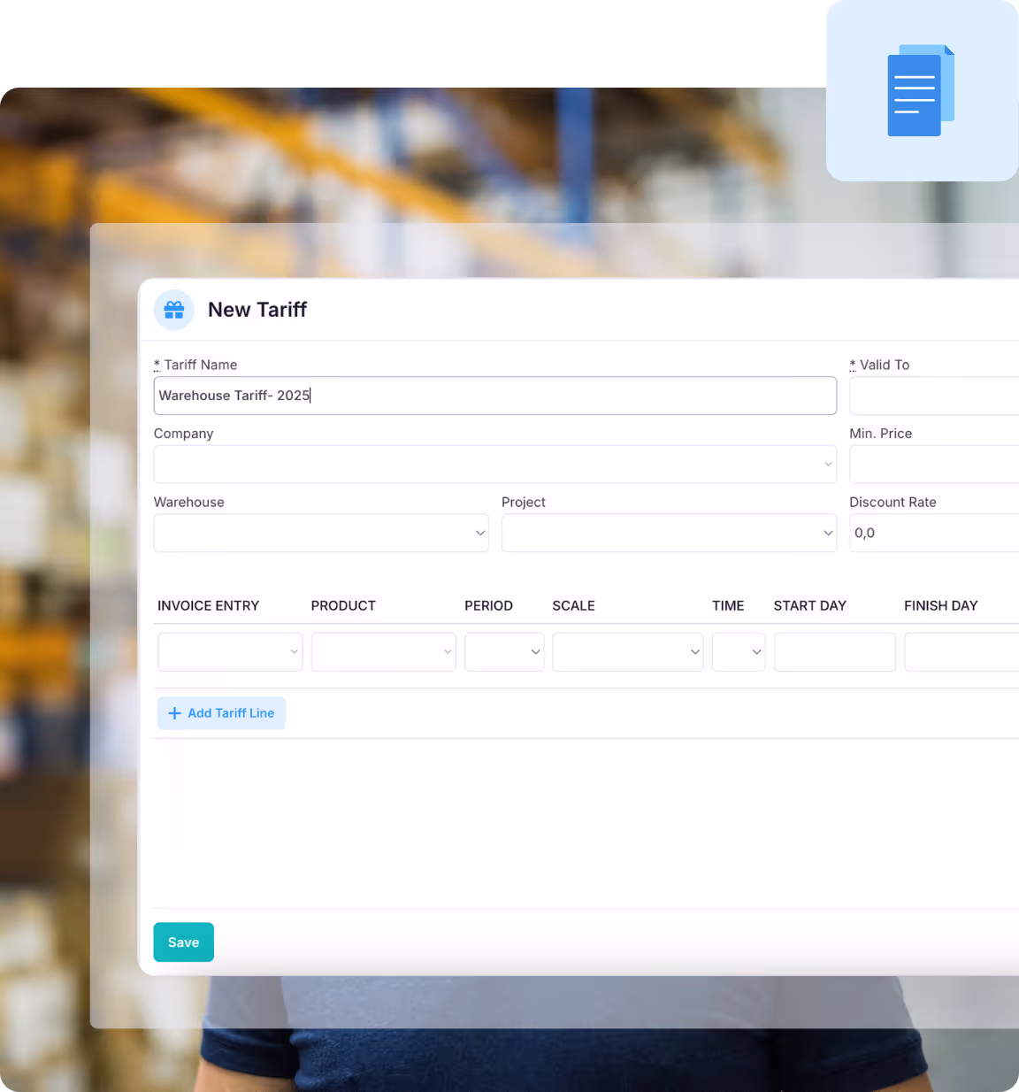Open the Scale dropdown in tariff line

tap(628, 652)
